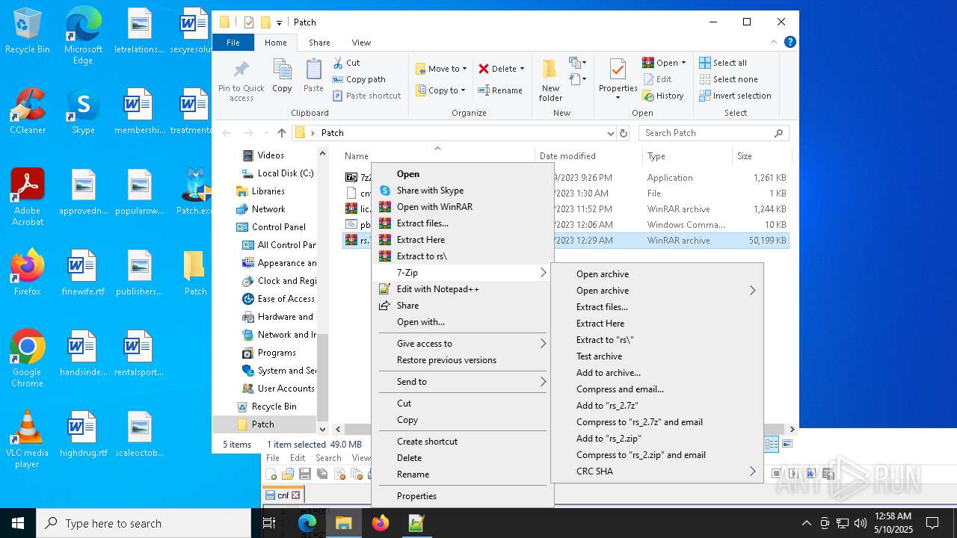Expand the ribbon Open dropdown arrow
This screenshot has width=957, height=538.
683,63
